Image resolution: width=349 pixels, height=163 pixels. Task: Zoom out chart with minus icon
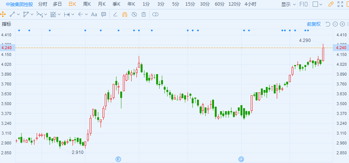pos(335,24)
